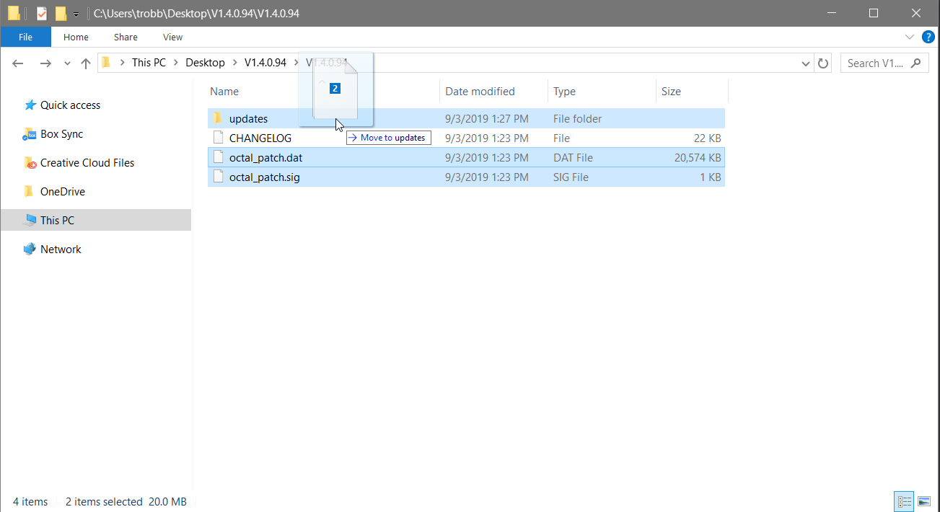Open the Quick Access Toolbar customize dropdown
Screen dimensions: 940x512
pyautogui.click(x=76, y=14)
